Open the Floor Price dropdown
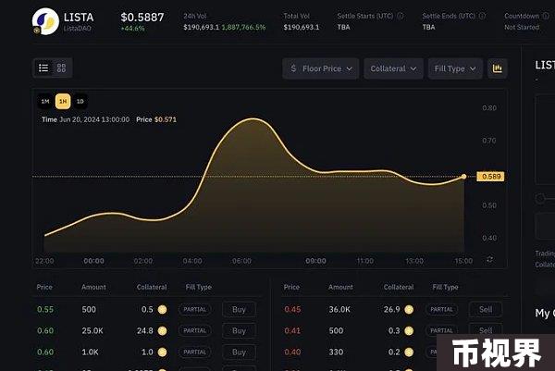Screen dimensions: 555x371 tap(321, 68)
